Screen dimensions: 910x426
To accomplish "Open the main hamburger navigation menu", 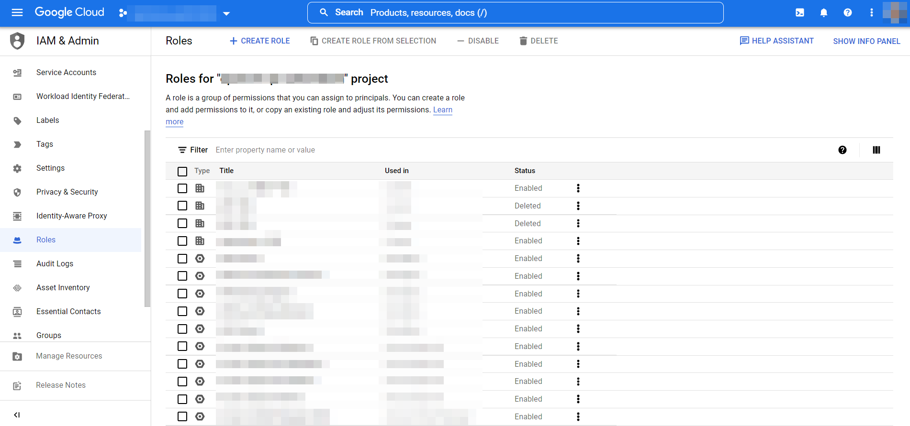I will coord(17,12).
